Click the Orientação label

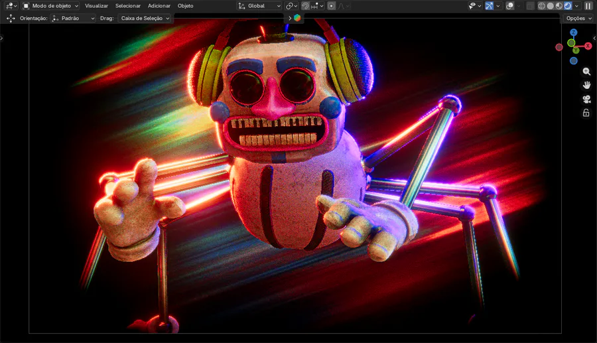coord(34,19)
